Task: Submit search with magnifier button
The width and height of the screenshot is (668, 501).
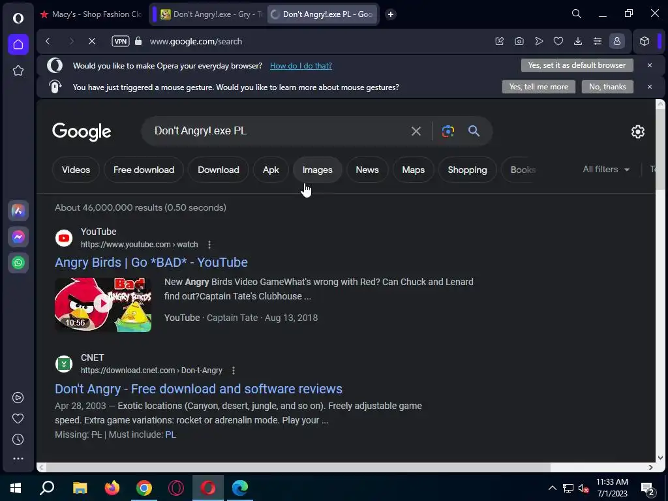Action: 474,131
